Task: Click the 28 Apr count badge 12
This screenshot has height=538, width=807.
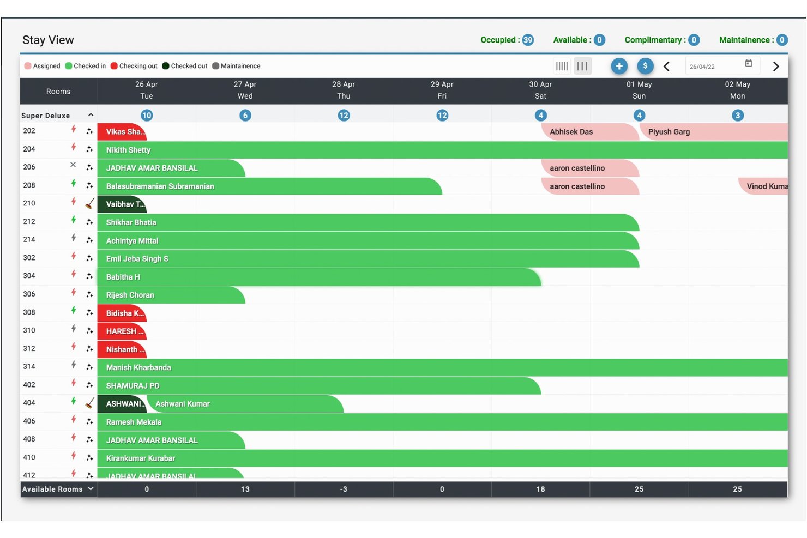Action: pyautogui.click(x=344, y=115)
